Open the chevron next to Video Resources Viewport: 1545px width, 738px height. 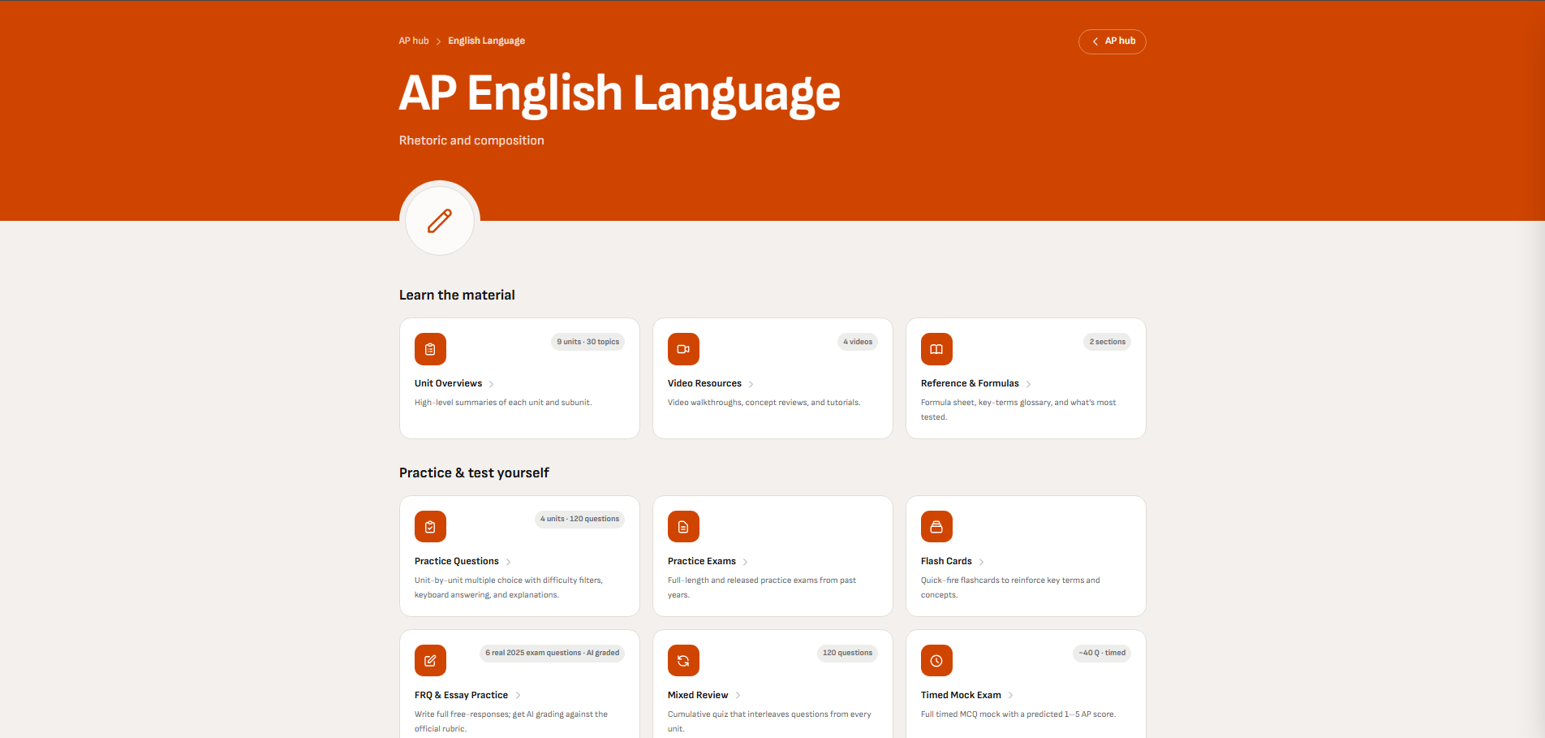pos(751,384)
